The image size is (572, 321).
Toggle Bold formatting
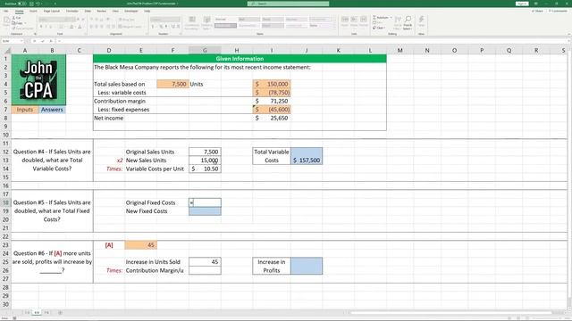41,27
